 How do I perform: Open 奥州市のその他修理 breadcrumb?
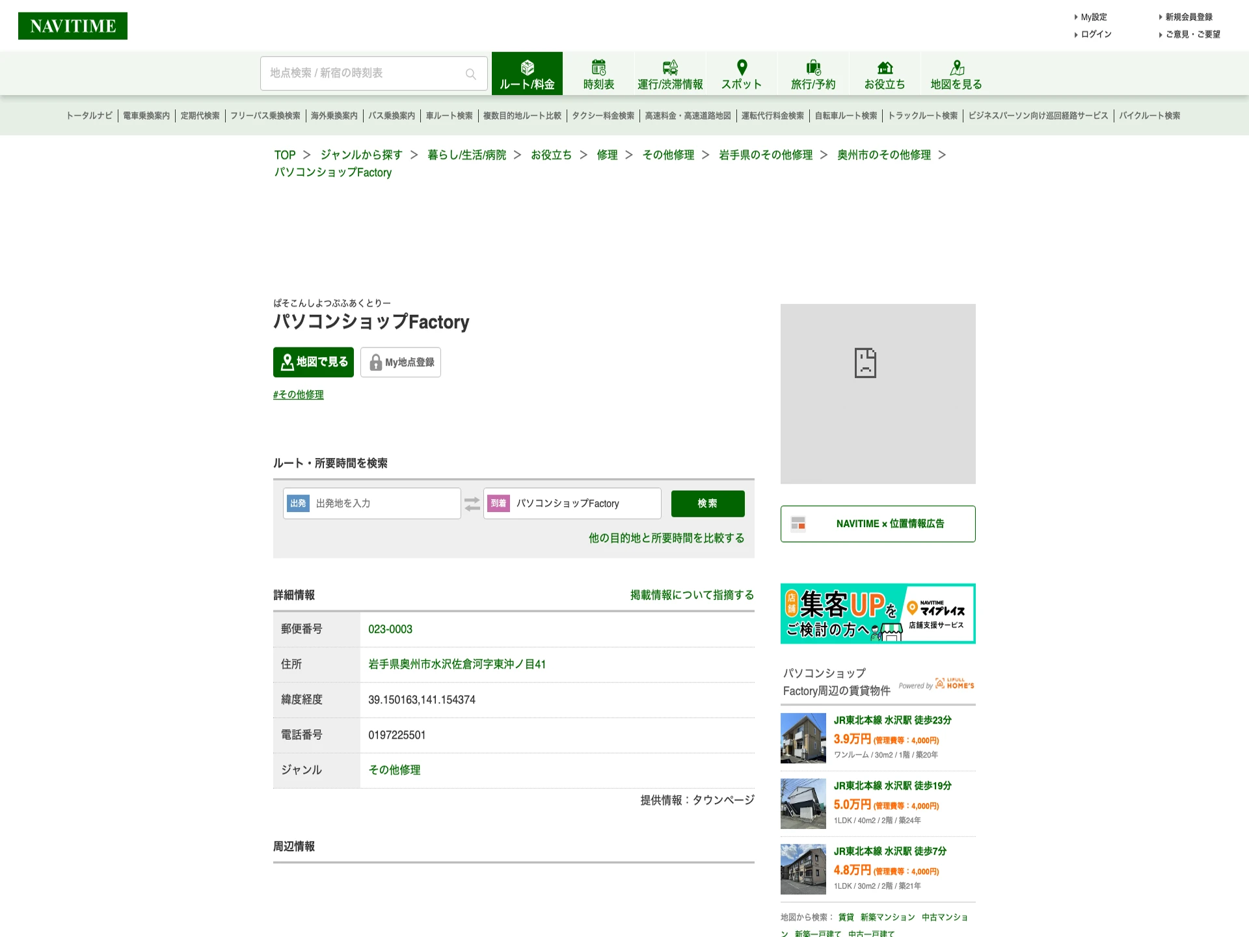[x=884, y=155]
